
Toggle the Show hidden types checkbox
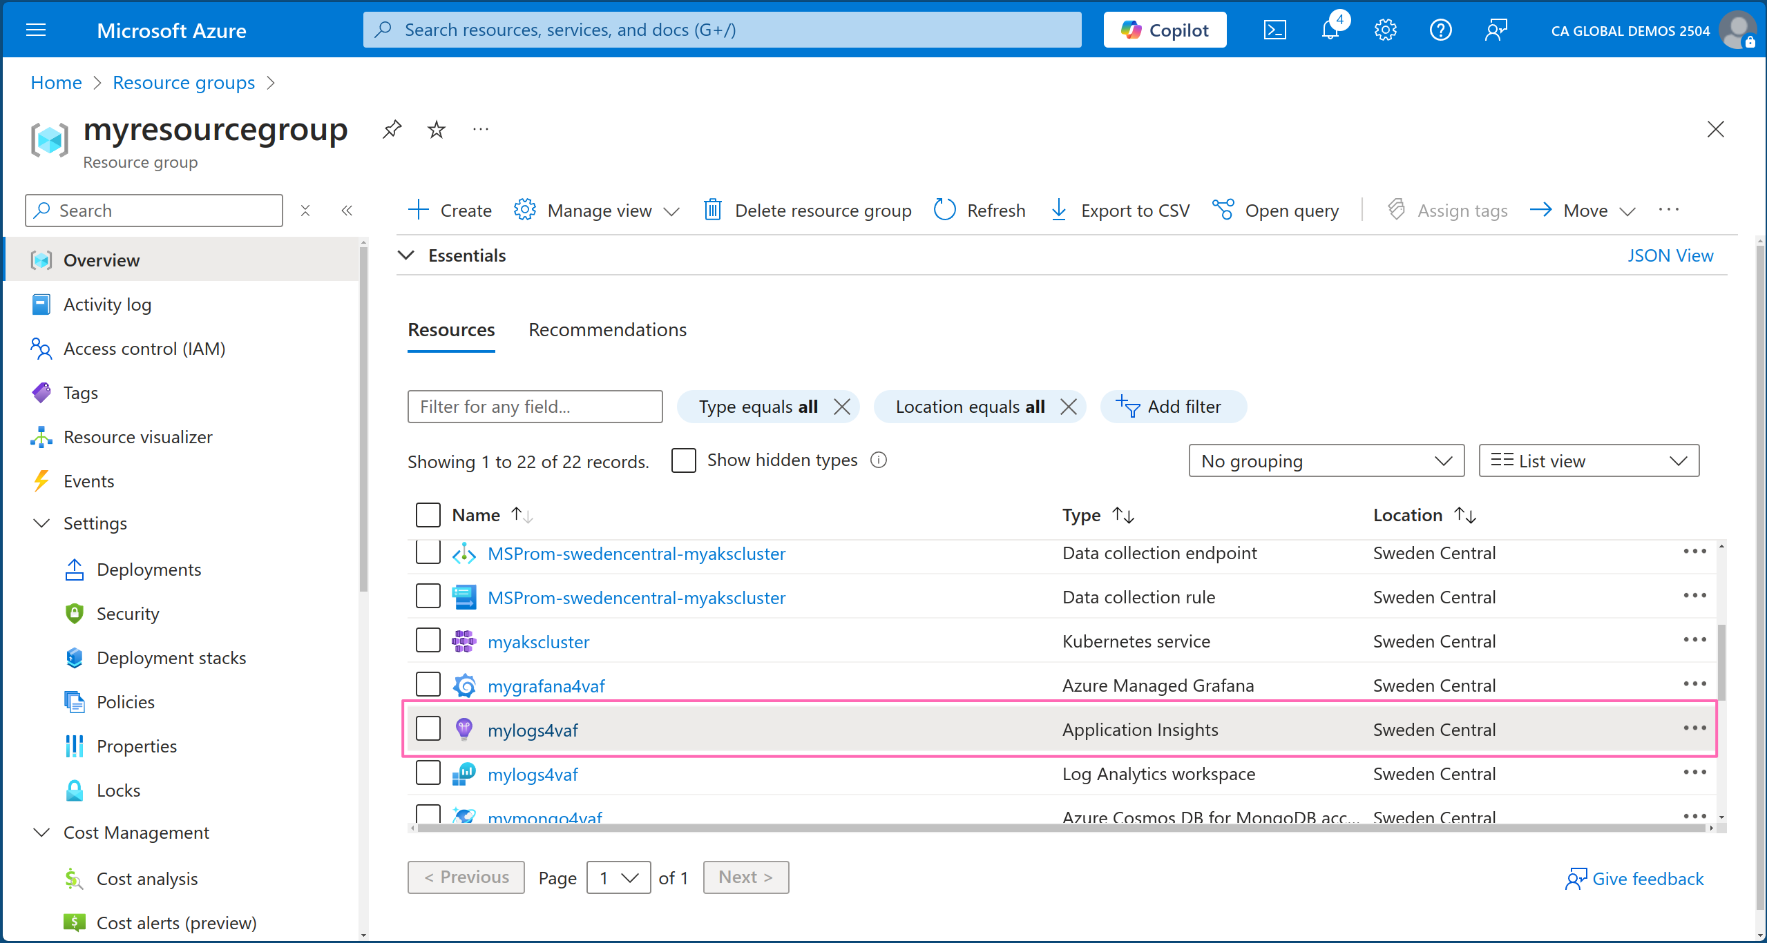[x=684, y=460]
